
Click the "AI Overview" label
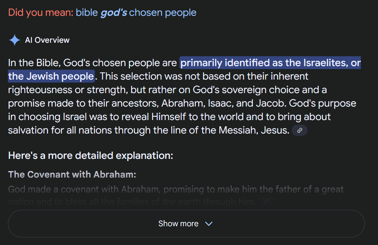[x=47, y=40]
